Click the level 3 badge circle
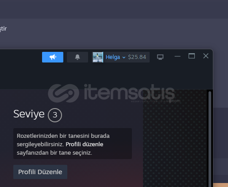 55,115
